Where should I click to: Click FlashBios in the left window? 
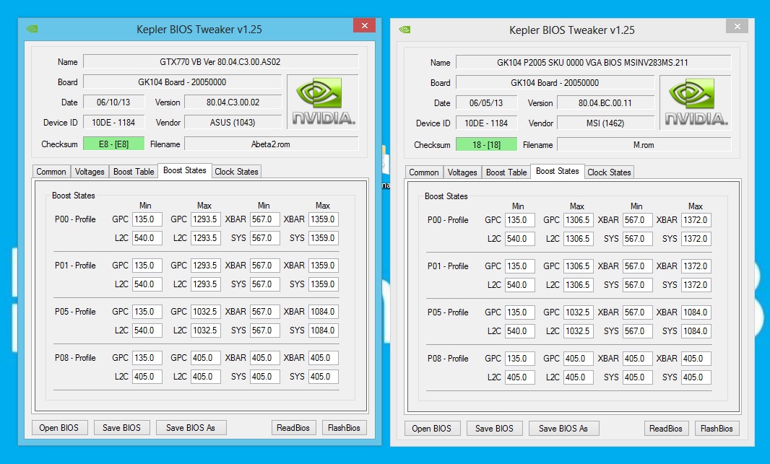[x=344, y=428]
